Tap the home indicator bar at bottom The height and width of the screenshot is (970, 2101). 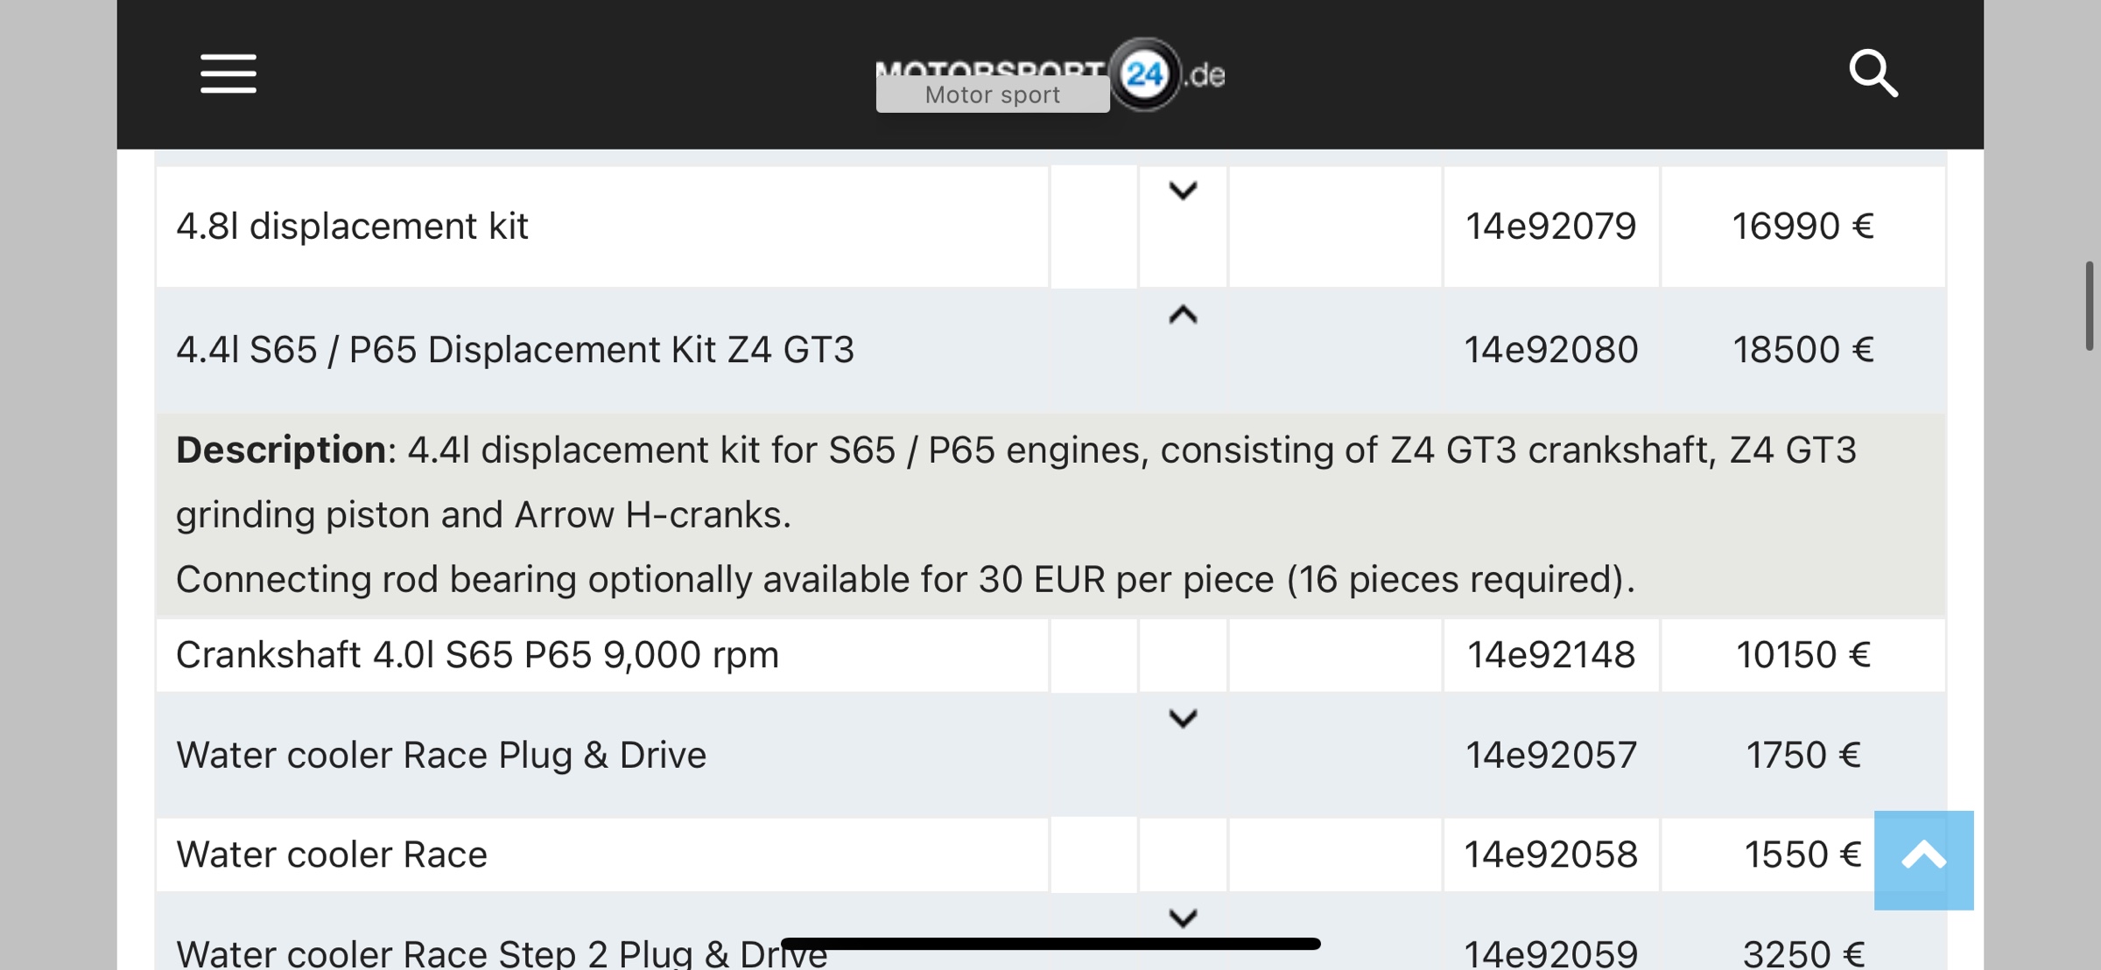[x=1050, y=943]
